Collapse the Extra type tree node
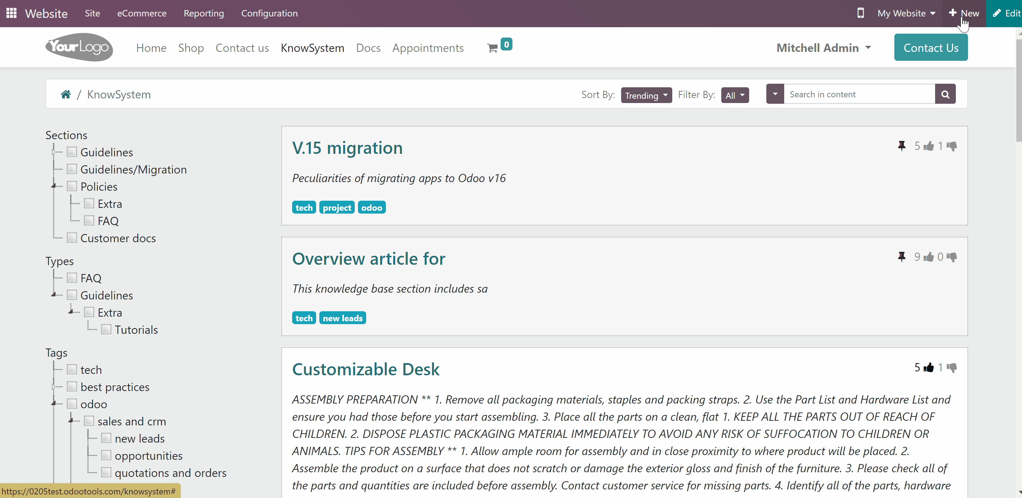 point(70,312)
